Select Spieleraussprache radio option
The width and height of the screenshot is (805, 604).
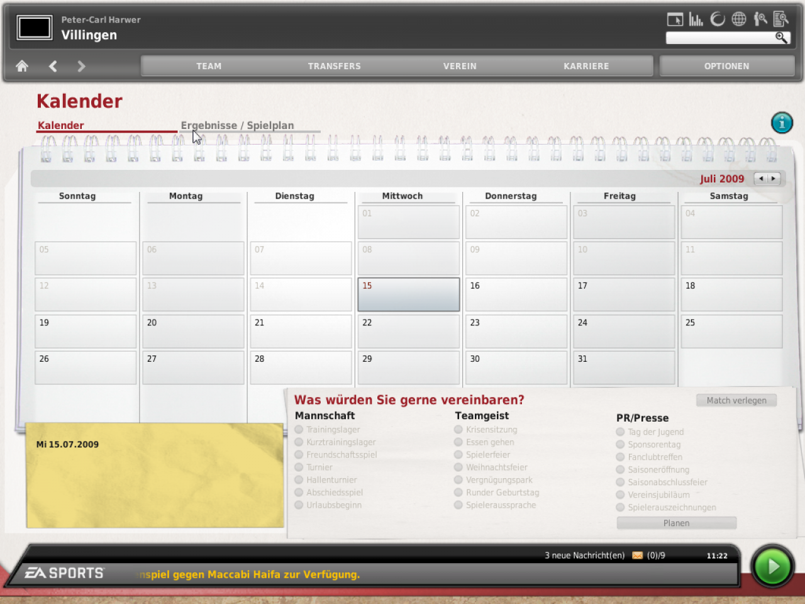point(458,505)
